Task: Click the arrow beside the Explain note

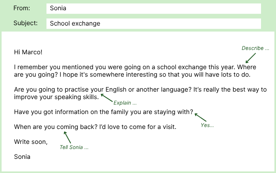Action: click(106, 97)
